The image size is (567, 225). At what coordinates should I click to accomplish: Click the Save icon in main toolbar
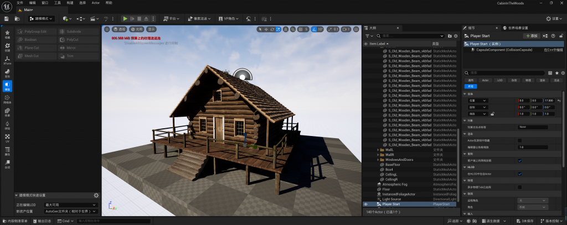point(6,19)
